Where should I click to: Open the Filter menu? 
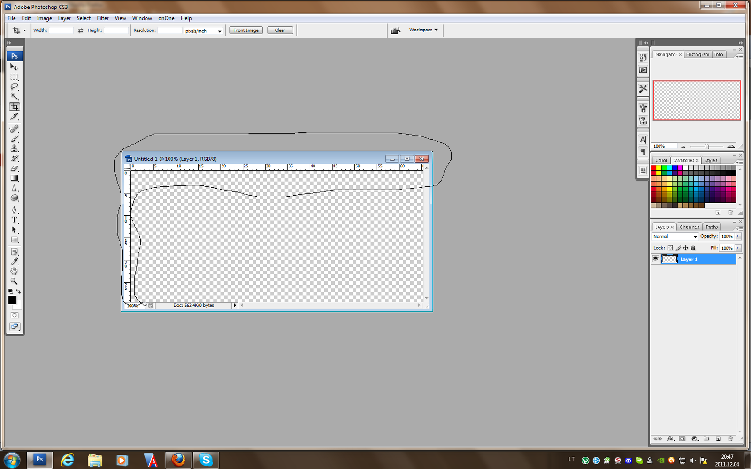(103, 18)
